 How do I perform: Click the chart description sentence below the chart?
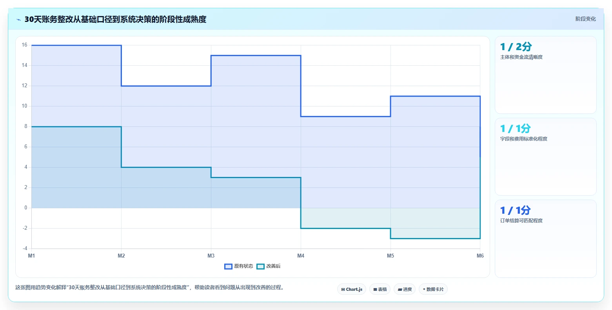point(149,288)
